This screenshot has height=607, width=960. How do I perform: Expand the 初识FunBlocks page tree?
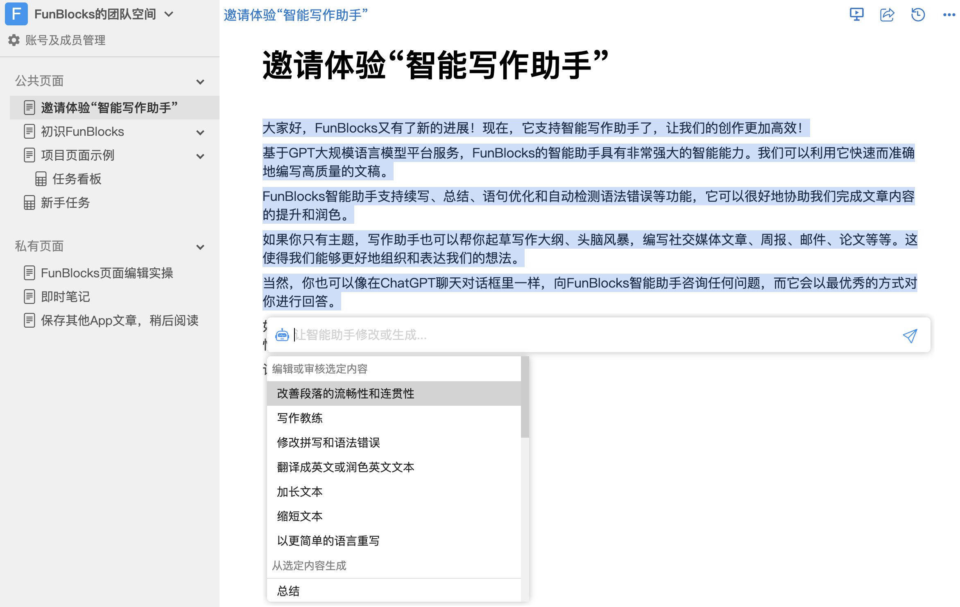(200, 133)
